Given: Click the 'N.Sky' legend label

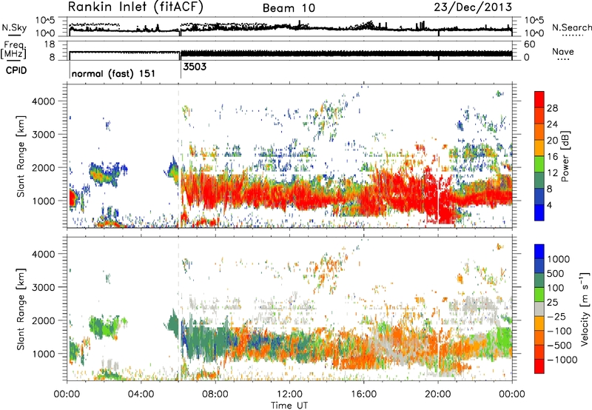Looking at the screenshot, I should [14, 27].
